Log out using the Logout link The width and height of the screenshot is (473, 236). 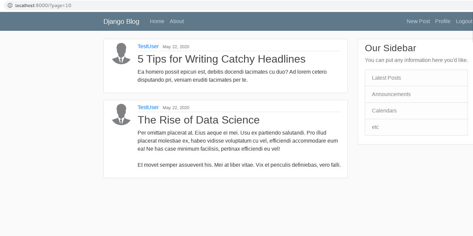click(464, 21)
